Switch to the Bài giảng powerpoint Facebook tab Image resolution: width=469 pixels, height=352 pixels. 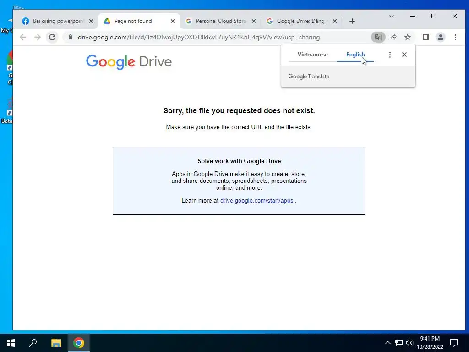[58, 21]
